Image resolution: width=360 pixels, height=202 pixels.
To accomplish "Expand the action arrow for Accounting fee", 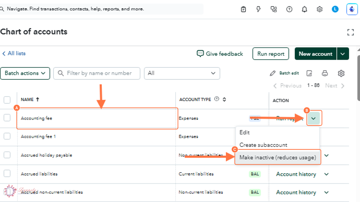I will [313, 119].
